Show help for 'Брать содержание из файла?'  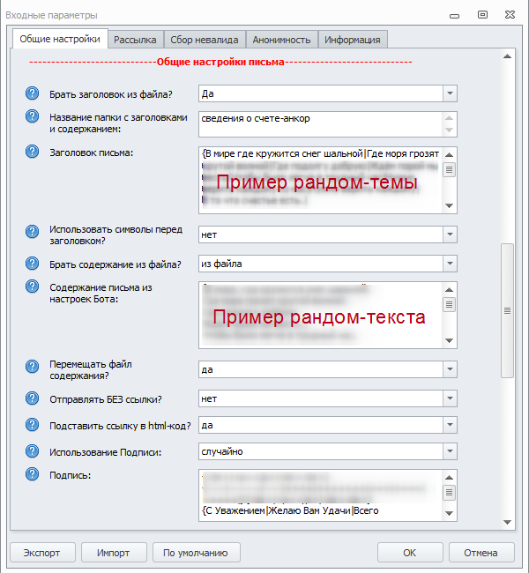(x=32, y=264)
